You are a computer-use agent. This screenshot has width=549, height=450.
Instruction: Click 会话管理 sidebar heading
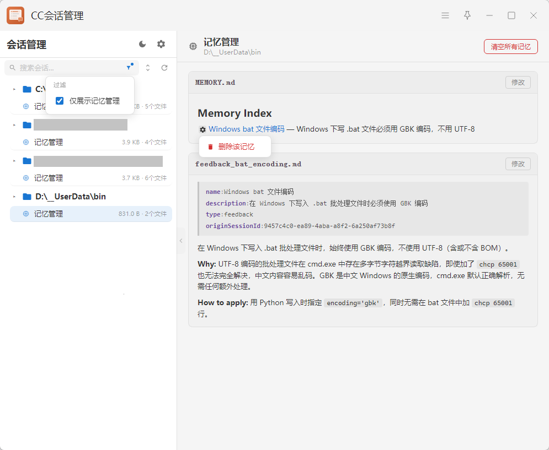tap(26, 45)
